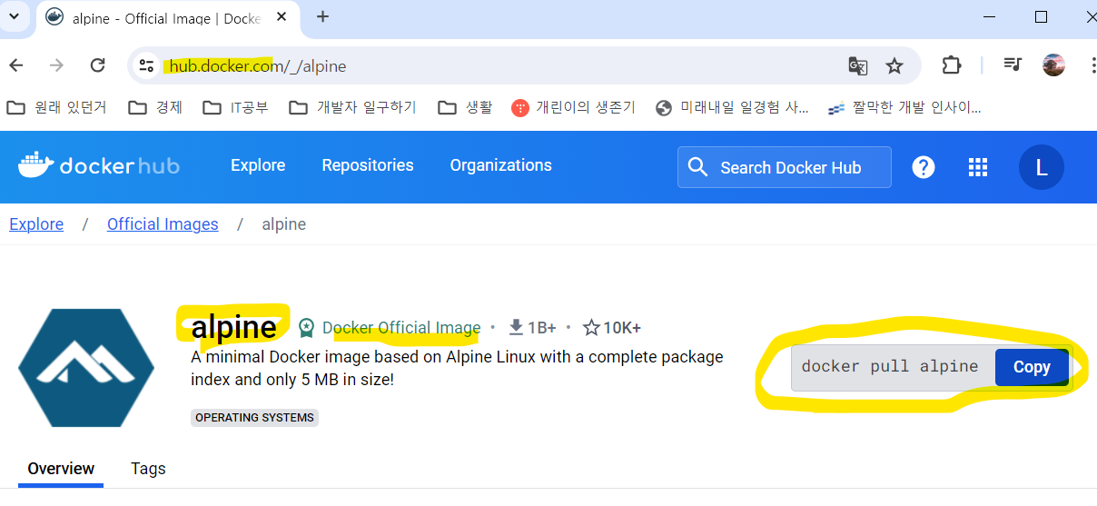1097x506 pixels.
Task: Go to Official Images breadcrumb link
Action: pyautogui.click(x=163, y=224)
